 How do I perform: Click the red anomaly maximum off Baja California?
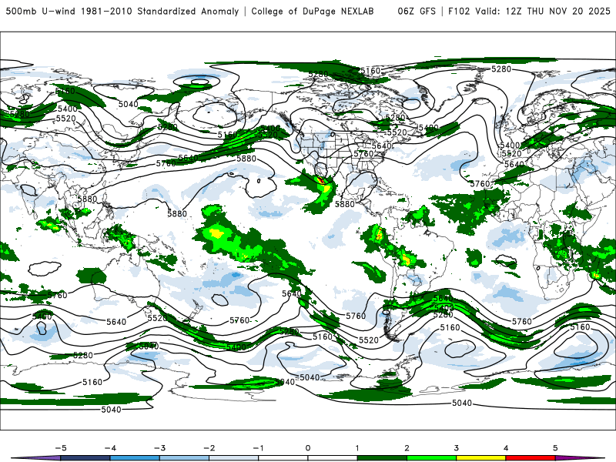[x=321, y=180]
